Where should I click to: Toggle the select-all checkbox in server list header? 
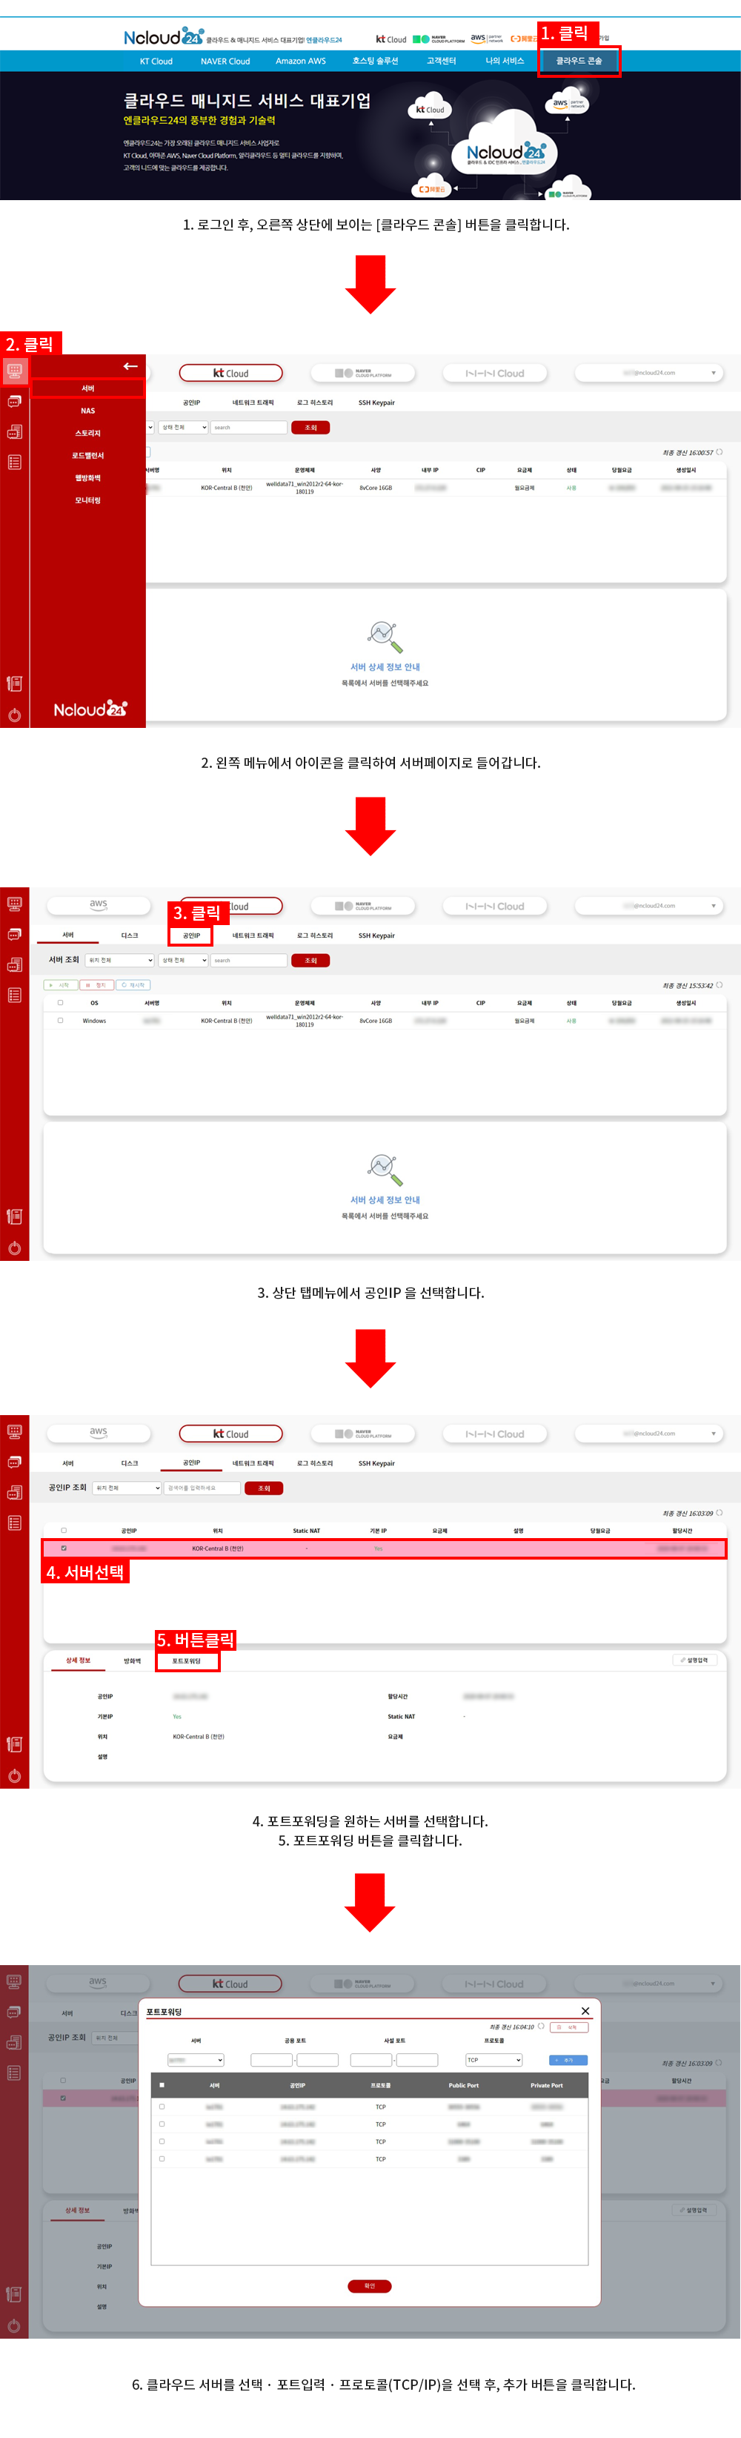pyautogui.click(x=61, y=1002)
